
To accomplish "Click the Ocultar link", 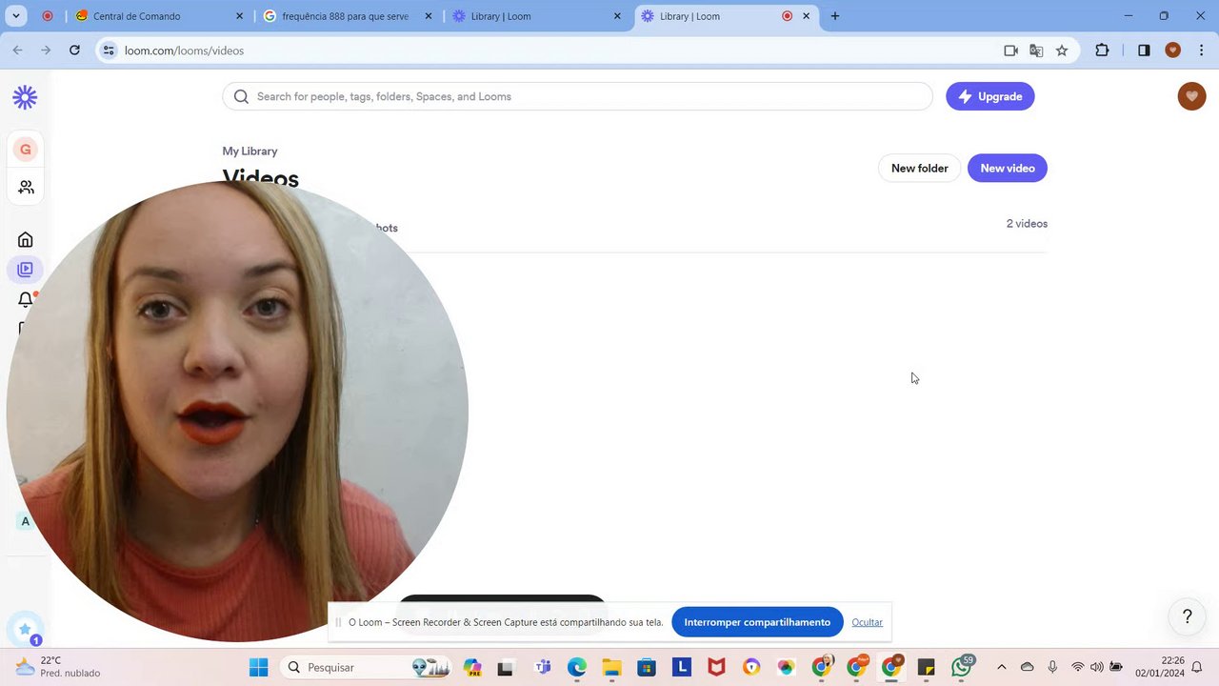I will pos(867,622).
